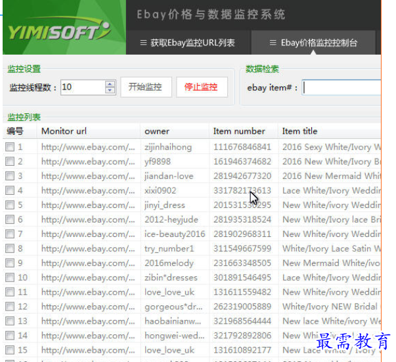Image resolution: width=396 pixels, height=362 pixels.
Task: Check the checkbox for row 14
Action: [x=10, y=336]
